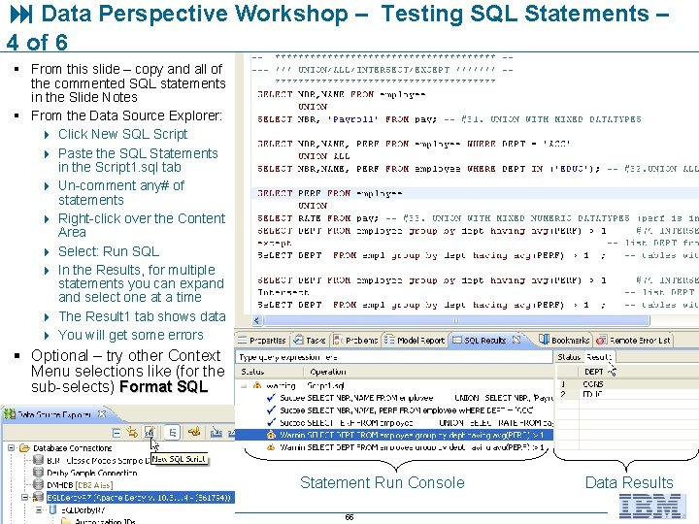699x524 pixels.
Task: Click the New Connection Profile arrows icon
Action: [132, 432]
